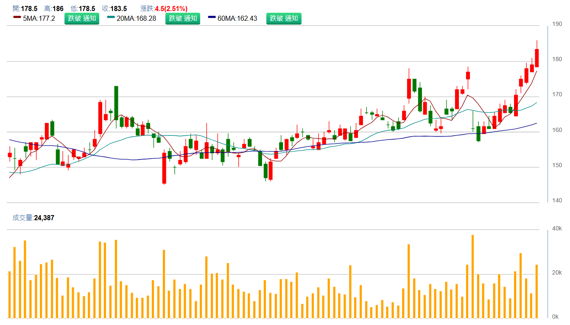Click the dark red 5MA legend swatch
The image size is (570, 325).
click(x=17, y=18)
